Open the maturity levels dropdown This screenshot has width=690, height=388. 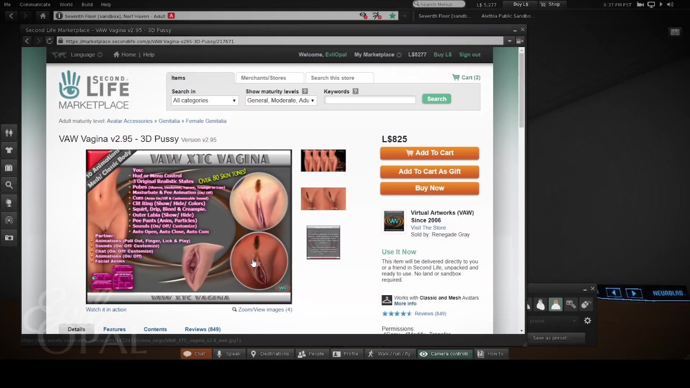tap(280, 101)
